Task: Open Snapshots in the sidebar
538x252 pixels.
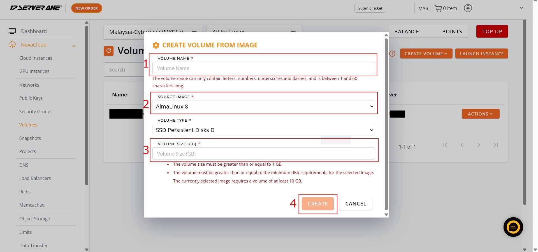Action: 30,138
